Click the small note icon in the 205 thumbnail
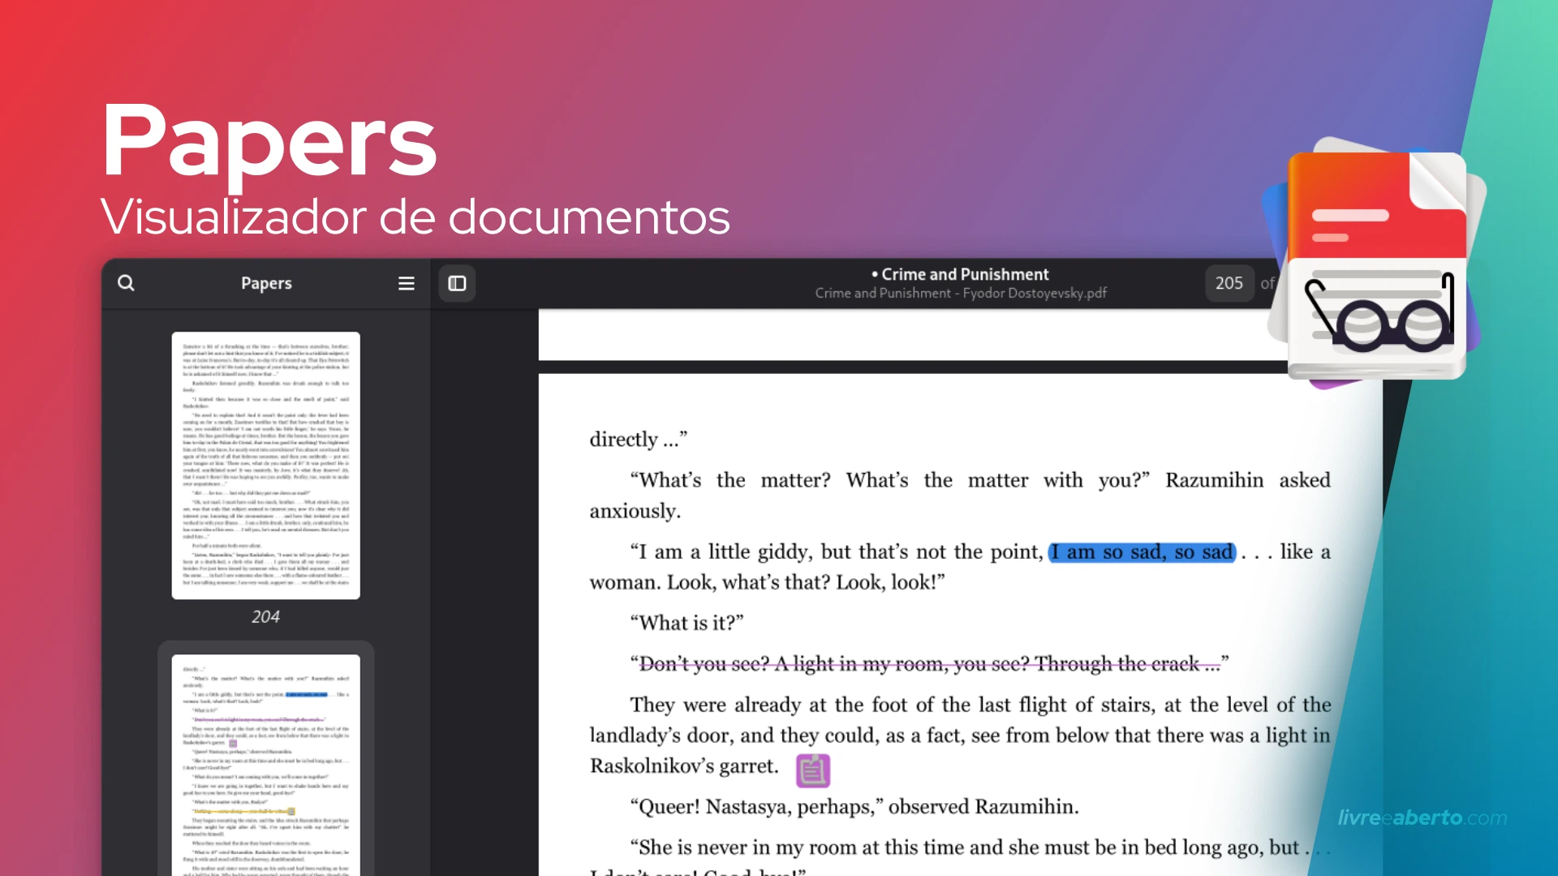The width and height of the screenshot is (1558, 876). [x=233, y=743]
